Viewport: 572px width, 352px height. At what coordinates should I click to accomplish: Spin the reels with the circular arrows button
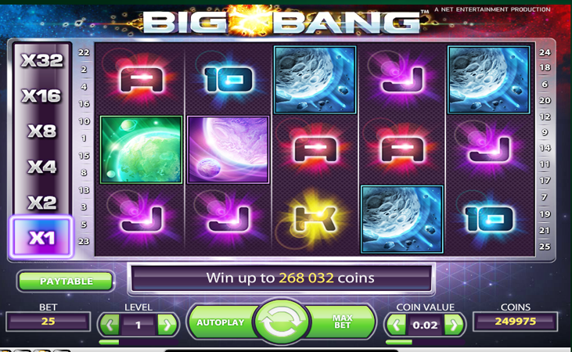(x=281, y=321)
